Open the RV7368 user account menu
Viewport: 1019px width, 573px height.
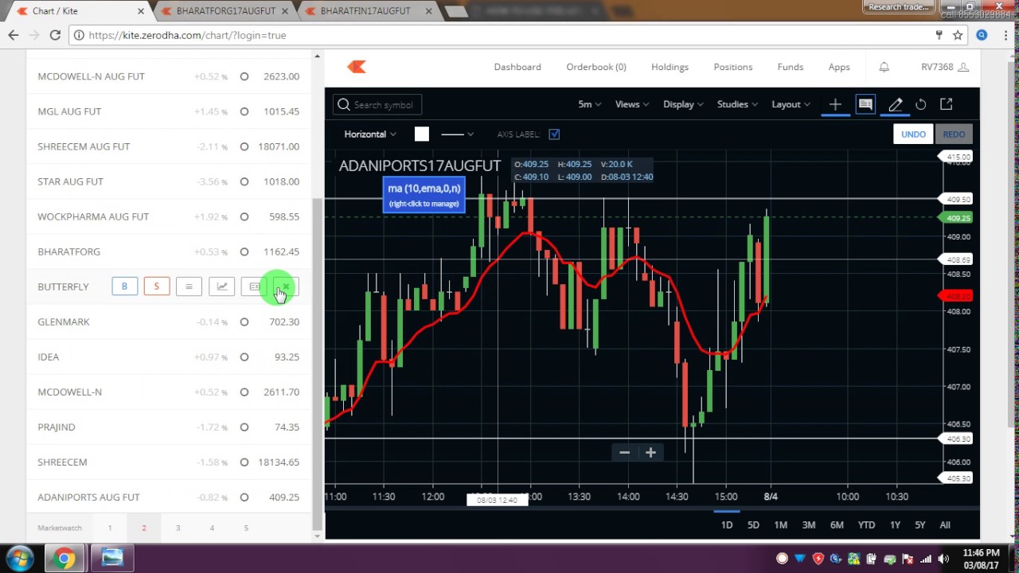point(945,67)
